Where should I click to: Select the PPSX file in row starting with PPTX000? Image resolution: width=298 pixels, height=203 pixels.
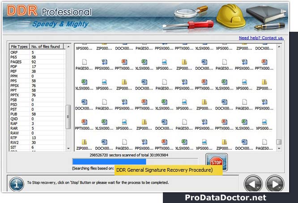coord(204,125)
